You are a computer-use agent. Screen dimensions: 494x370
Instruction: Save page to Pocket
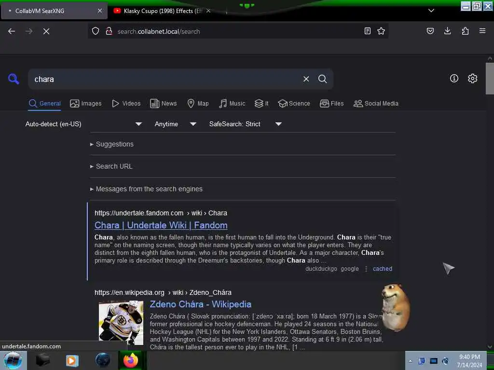tap(430, 31)
